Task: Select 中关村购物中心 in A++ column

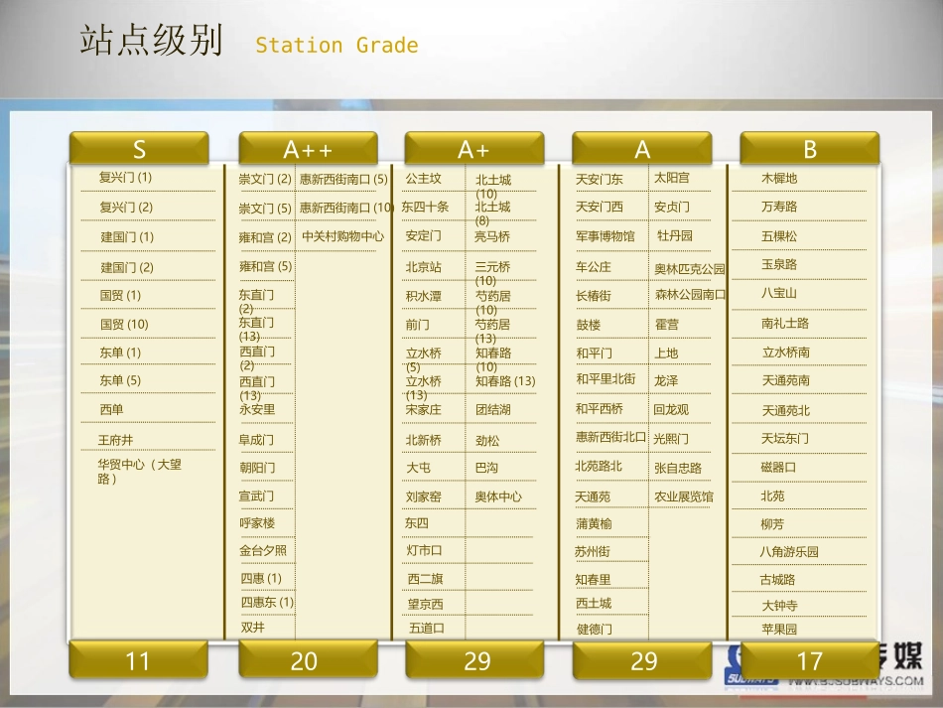Action: [x=342, y=236]
